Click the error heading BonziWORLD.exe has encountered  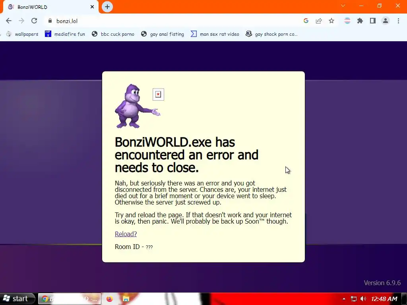pyautogui.click(x=186, y=155)
